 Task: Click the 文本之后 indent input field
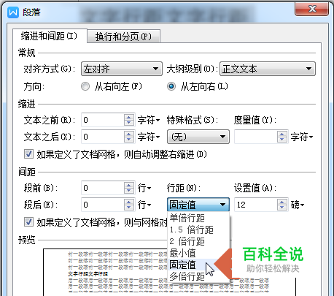pyautogui.click(x=102, y=137)
